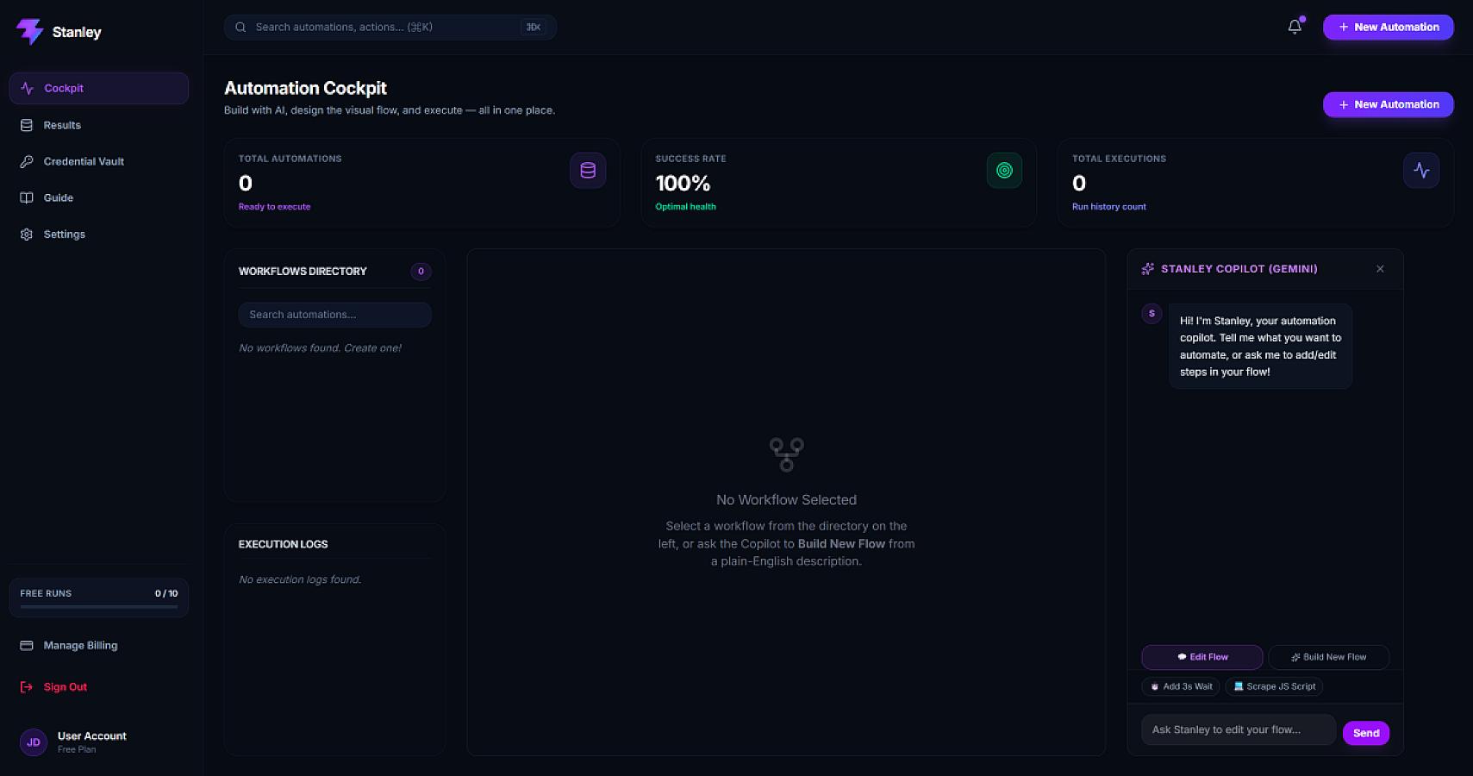
Task: Click the notification bell icon
Action: (1295, 27)
